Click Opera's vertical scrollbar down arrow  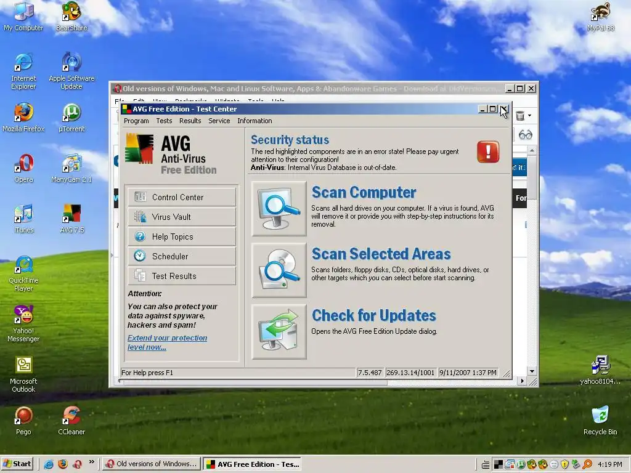click(x=532, y=371)
